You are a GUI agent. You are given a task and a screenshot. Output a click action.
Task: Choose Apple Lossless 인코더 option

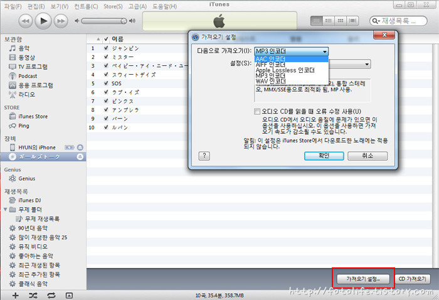point(292,70)
